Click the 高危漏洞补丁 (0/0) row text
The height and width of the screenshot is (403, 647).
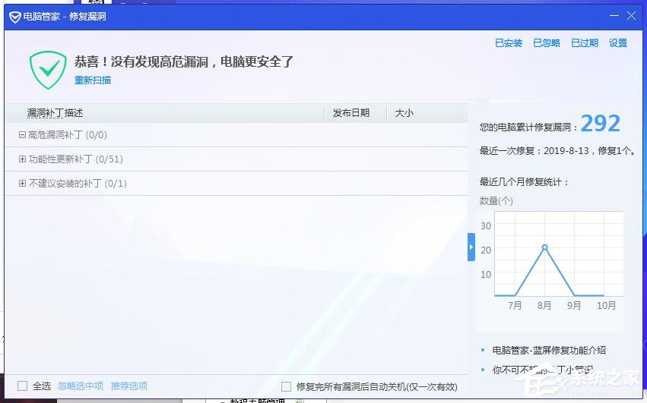(x=68, y=135)
